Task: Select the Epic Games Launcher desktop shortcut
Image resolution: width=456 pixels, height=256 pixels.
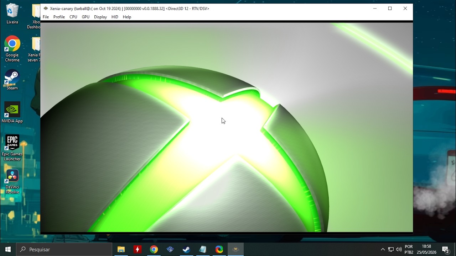Action: tap(12, 148)
